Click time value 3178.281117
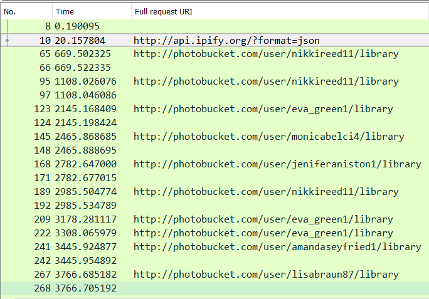429x299 pixels. 86,219
